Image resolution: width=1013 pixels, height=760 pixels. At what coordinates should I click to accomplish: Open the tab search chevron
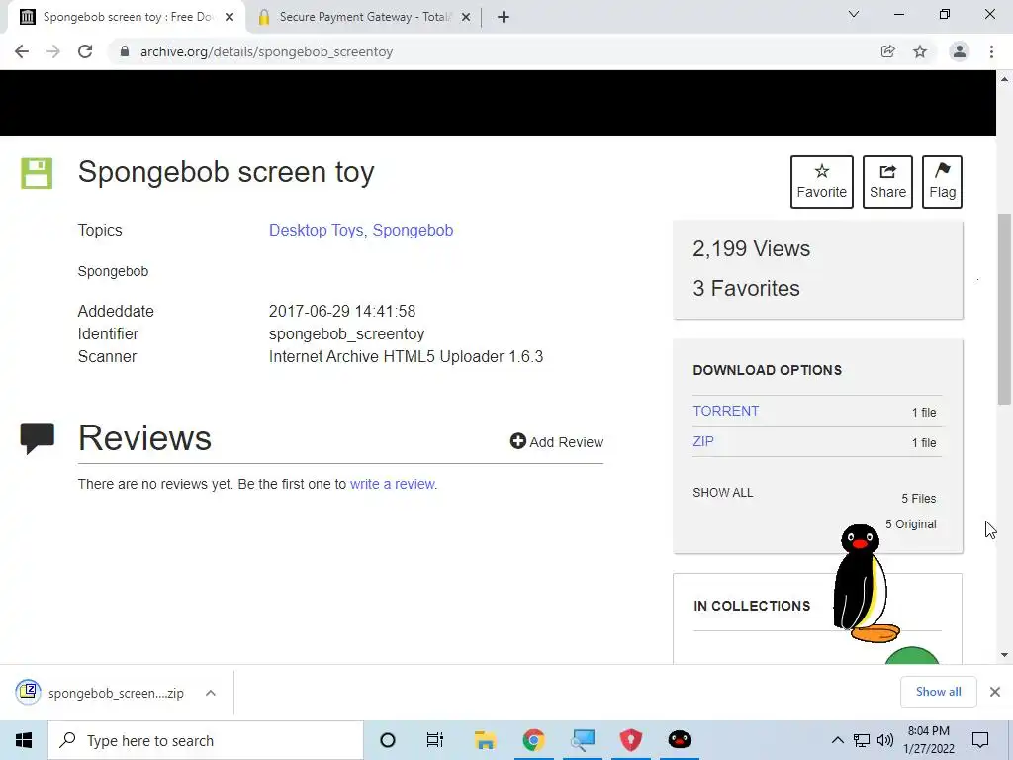(x=854, y=14)
